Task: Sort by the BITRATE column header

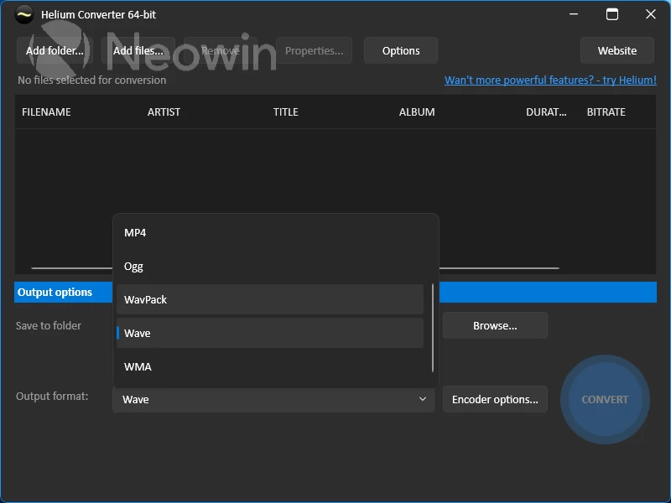Action: tap(606, 112)
